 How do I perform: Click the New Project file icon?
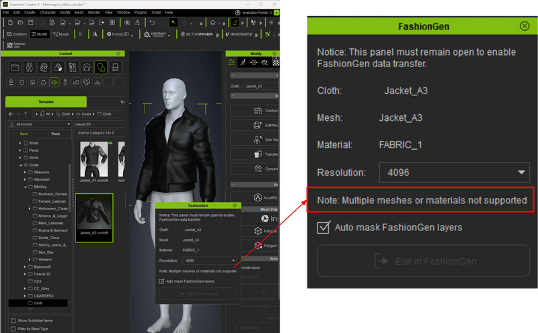(10, 23)
